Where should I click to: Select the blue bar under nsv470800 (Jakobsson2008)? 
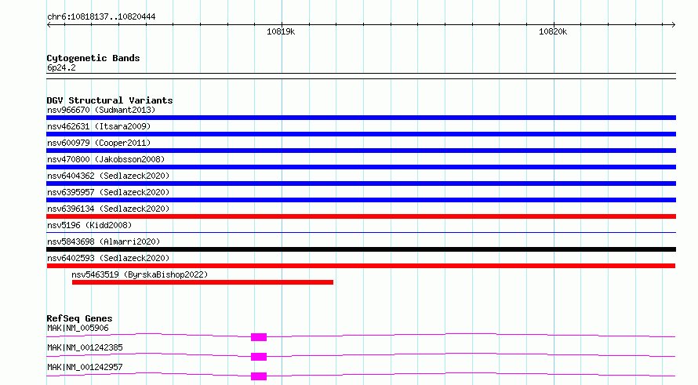click(361, 167)
